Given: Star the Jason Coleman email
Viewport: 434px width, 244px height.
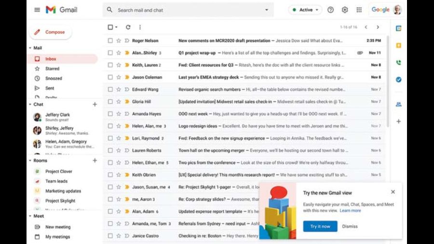Looking at the screenshot, I should (119, 77).
